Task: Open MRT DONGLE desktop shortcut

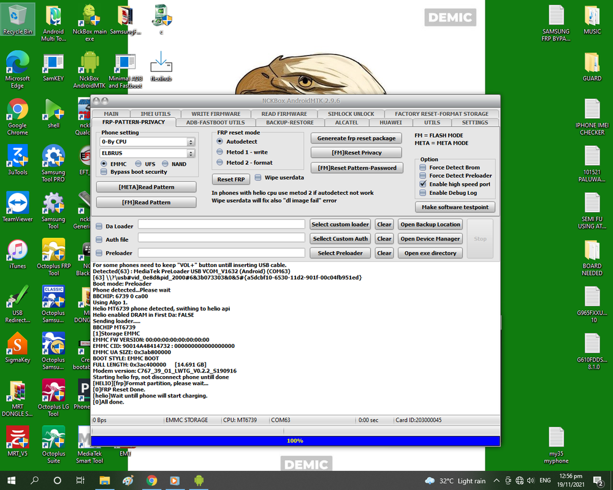Action: [18, 399]
